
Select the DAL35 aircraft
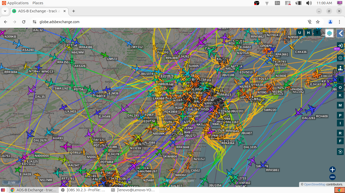pyautogui.click(x=32, y=90)
